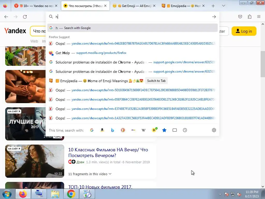Switch to the Emojipedia tab
Screen dimensions: 265x199
(x=183, y=6)
